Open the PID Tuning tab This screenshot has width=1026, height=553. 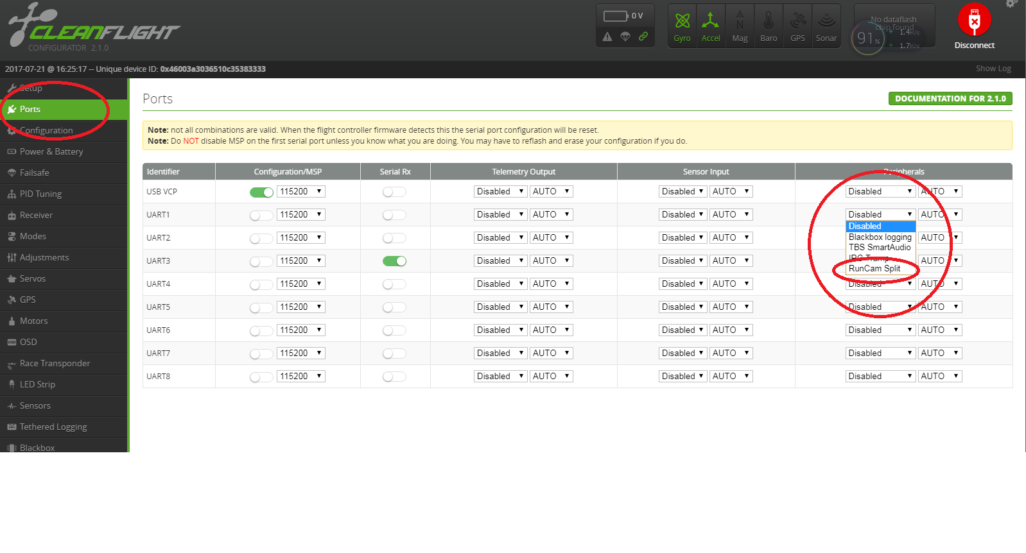tap(40, 194)
